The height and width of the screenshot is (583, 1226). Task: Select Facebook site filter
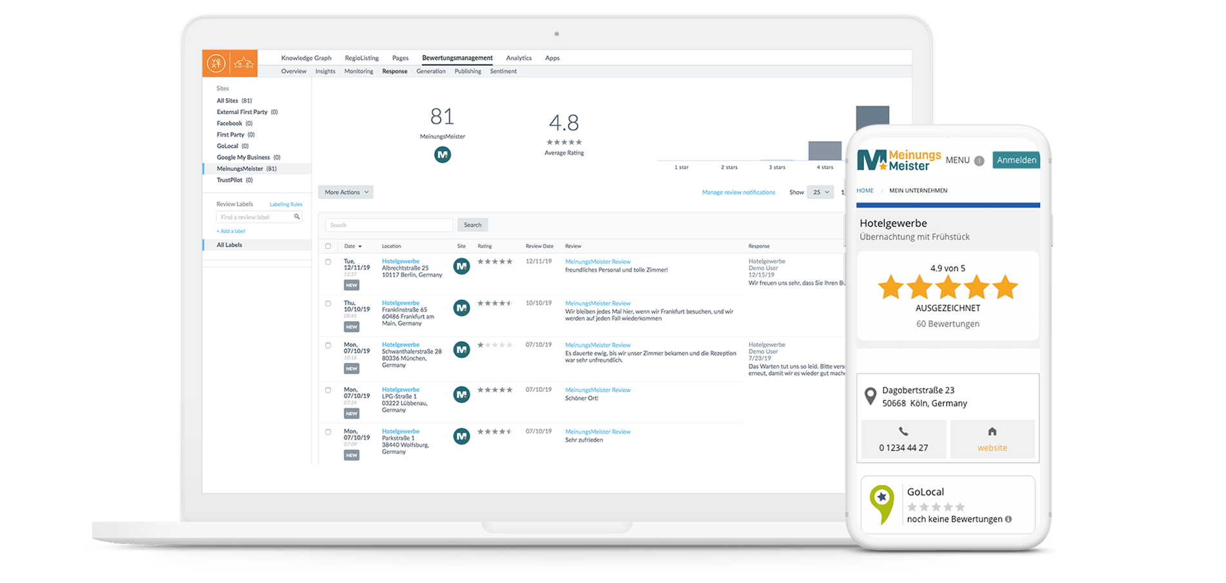coord(234,123)
